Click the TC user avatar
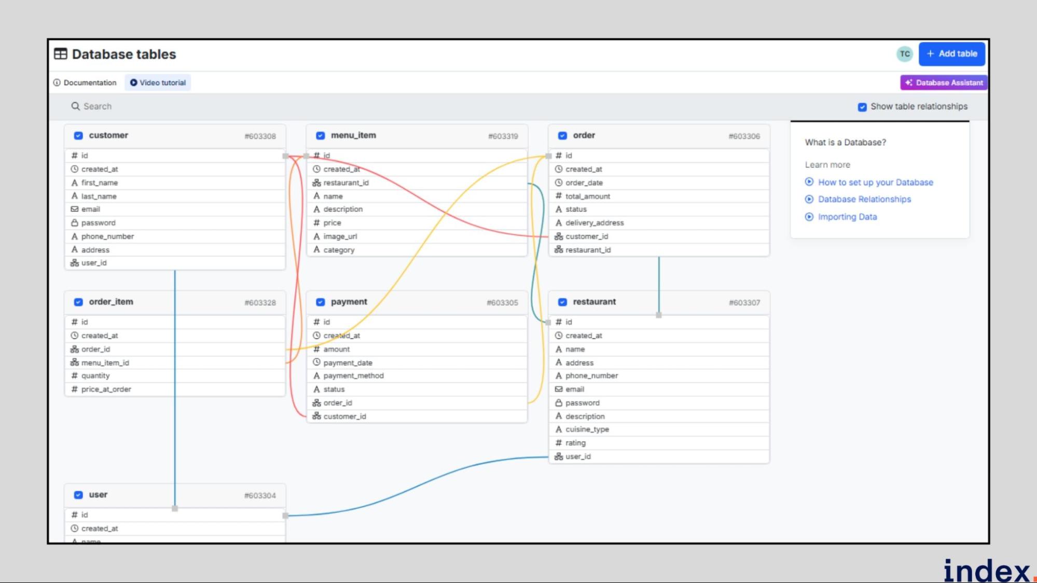1037x583 pixels. [904, 54]
